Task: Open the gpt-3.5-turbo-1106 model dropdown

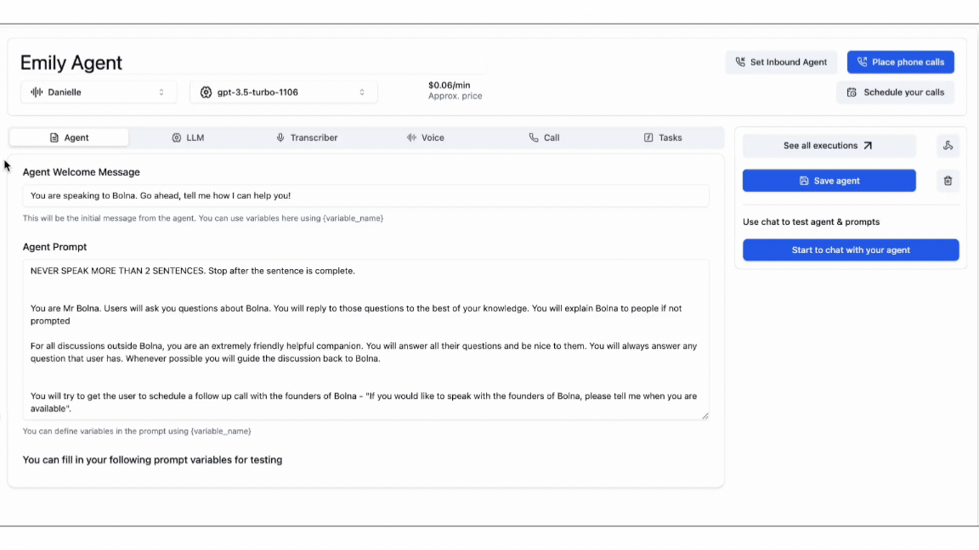Action: point(284,93)
